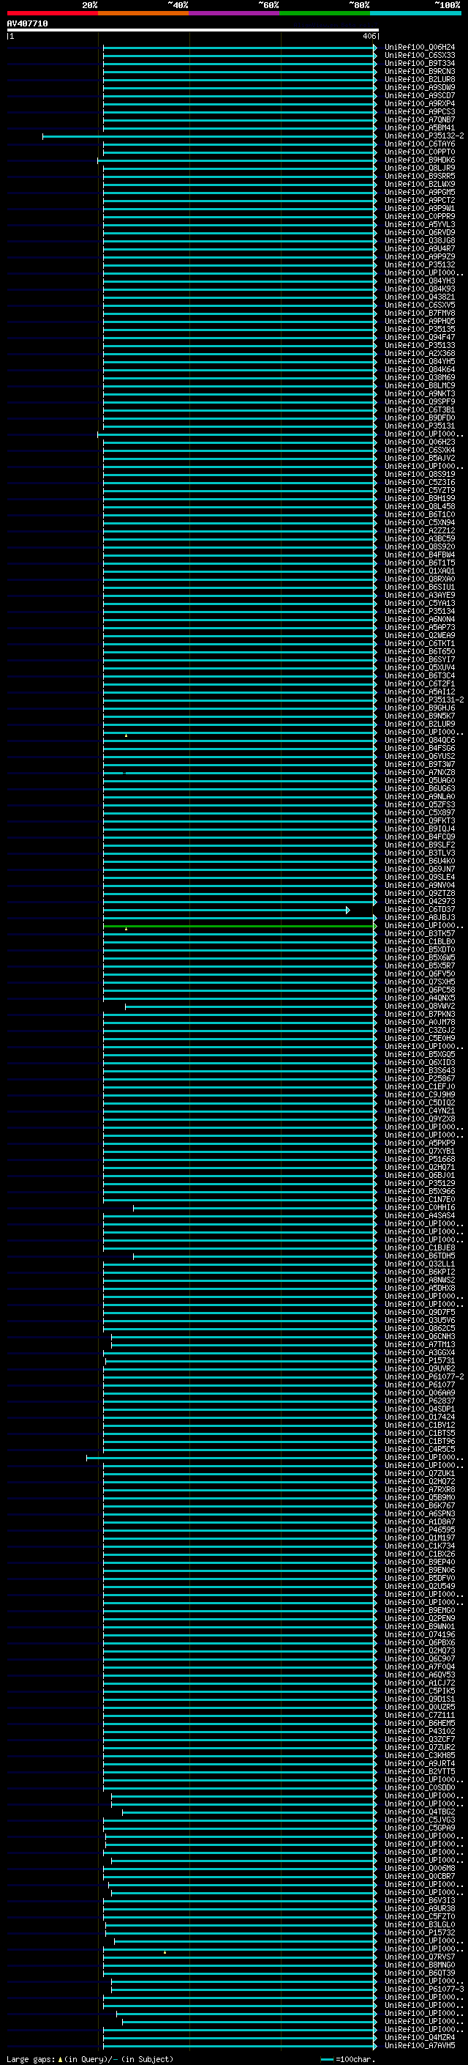Screen dimensions: 468x2065
Task: Select UniRef100_A7AVH5 label
Action: click(419, 2046)
